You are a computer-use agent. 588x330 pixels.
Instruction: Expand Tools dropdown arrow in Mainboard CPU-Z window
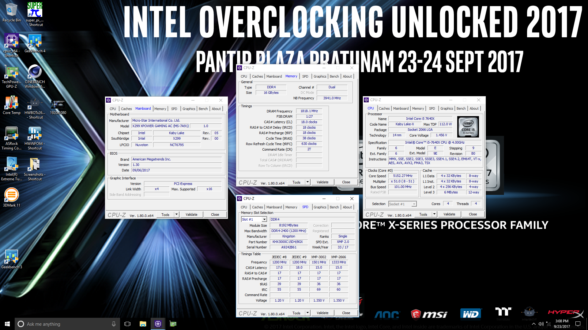176,215
